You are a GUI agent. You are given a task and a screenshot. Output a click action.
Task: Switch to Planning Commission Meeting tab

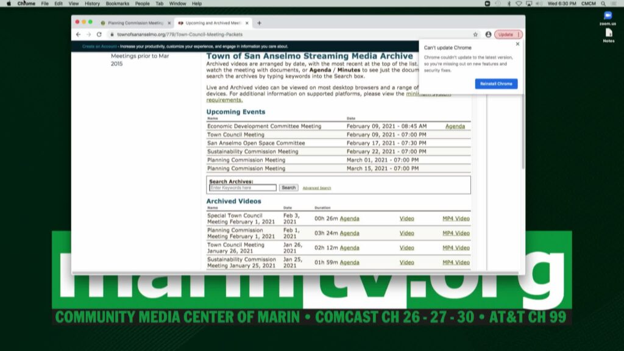(135, 23)
